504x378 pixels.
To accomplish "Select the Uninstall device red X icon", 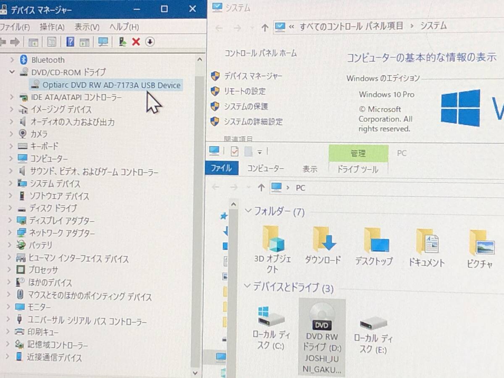I will point(136,42).
